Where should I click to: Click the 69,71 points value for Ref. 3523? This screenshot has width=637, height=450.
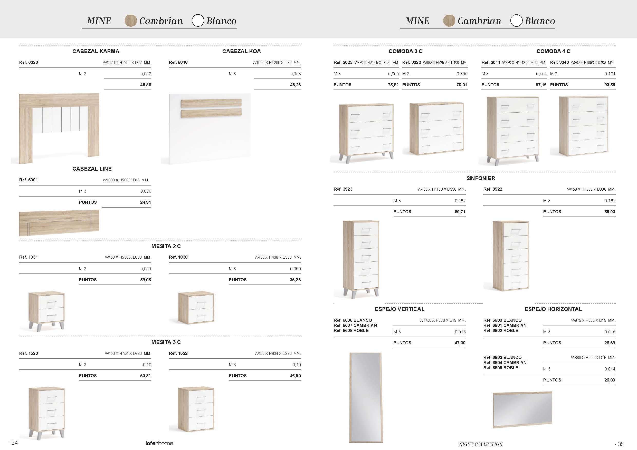click(460, 212)
